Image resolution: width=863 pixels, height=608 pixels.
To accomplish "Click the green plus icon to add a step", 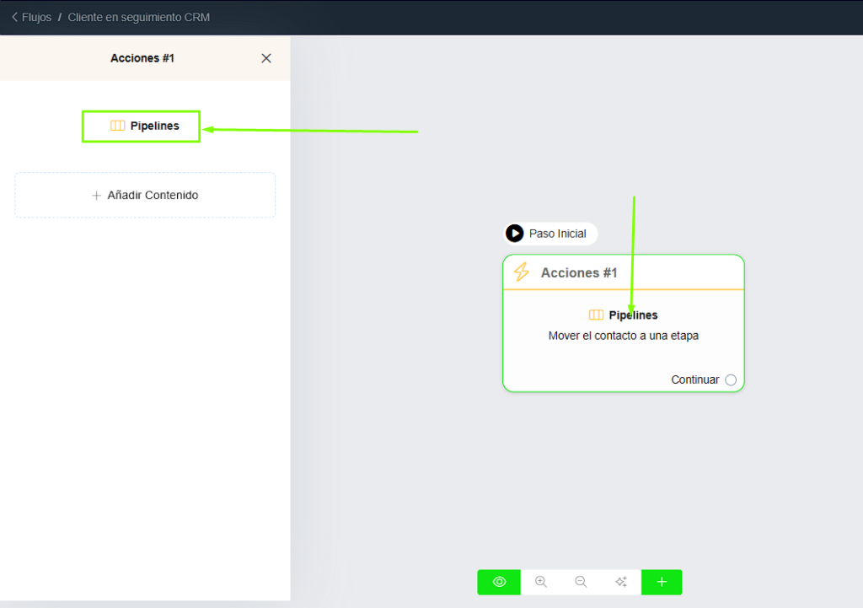I will pos(662,582).
